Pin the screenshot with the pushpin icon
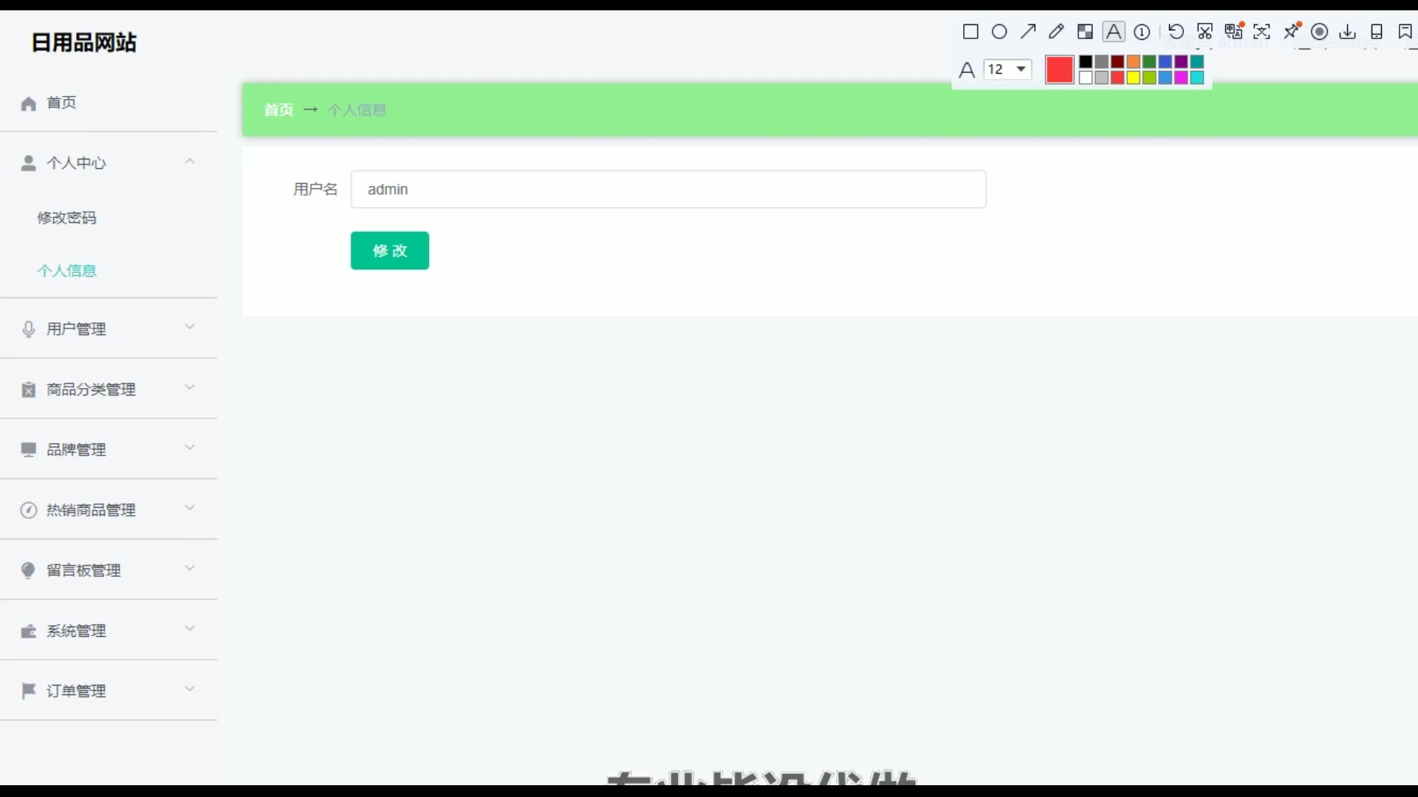Screen dimensions: 1418x797 pyautogui.click(x=1292, y=31)
